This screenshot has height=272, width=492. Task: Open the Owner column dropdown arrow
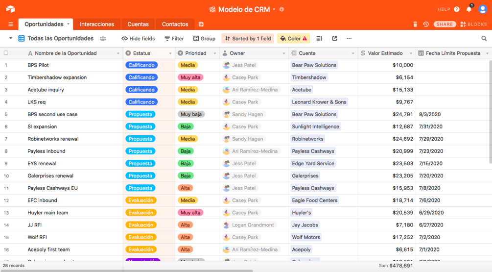point(283,53)
